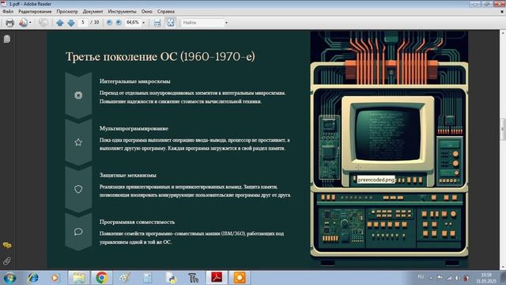
Task: Click the Windows Start button
Action: pos(9,278)
